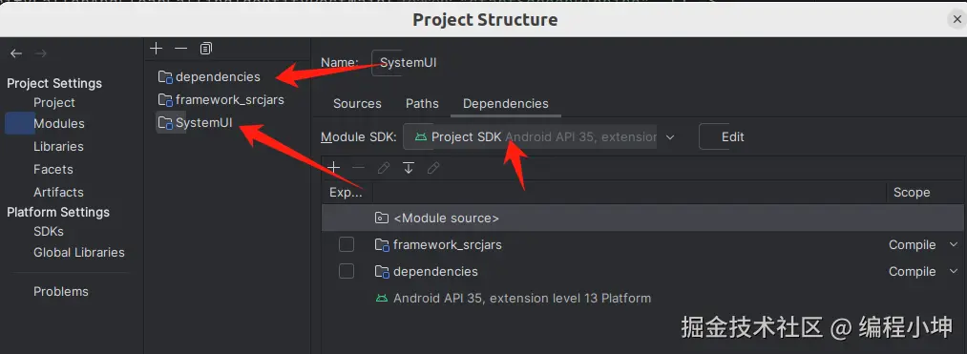Switch to the Sources tab
This screenshot has height=354, width=967.
tap(357, 104)
